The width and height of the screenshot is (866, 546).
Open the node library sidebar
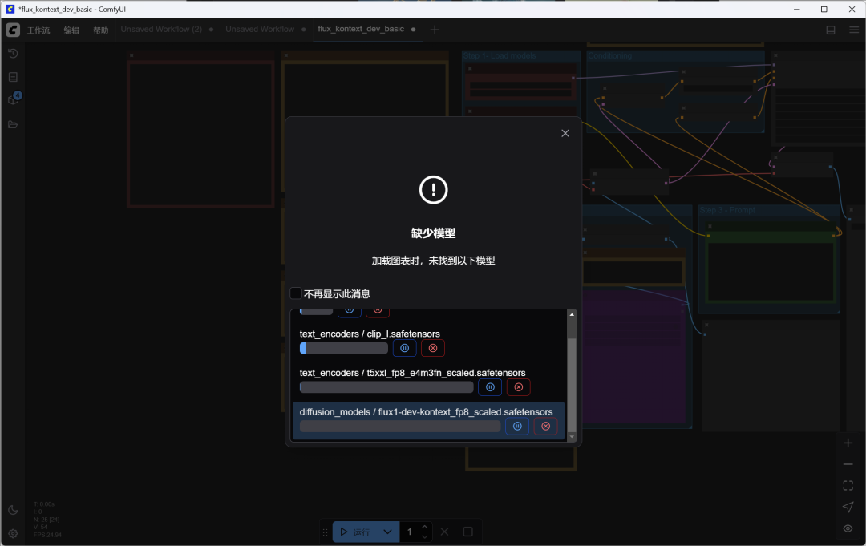pyautogui.click(x=13, y=77)
